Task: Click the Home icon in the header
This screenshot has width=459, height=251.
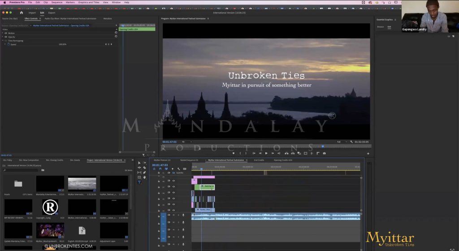Action: point(21,13)
